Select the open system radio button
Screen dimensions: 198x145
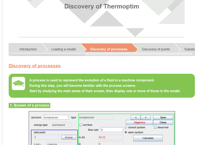126,132
